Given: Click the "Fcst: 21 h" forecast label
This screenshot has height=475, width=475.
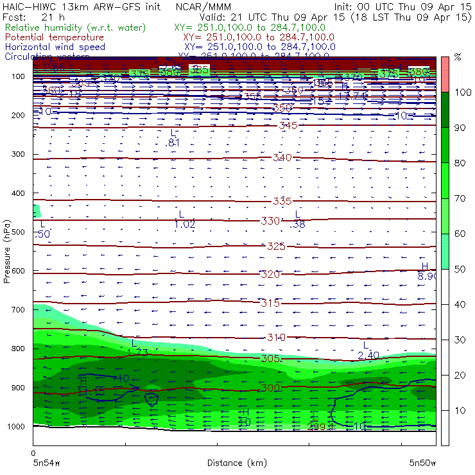Looking at the screenshot, I should pyautogui.click(x=33, y=17).
